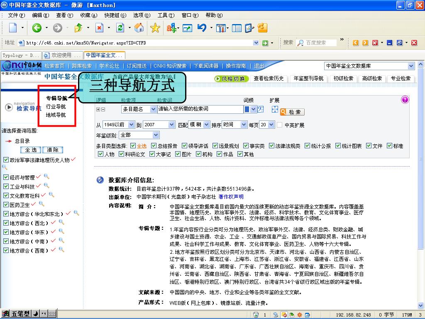Open the 年鉴级别 全部 dropdown
Viewport: 425px width, 319px height.
click(156, 135)
